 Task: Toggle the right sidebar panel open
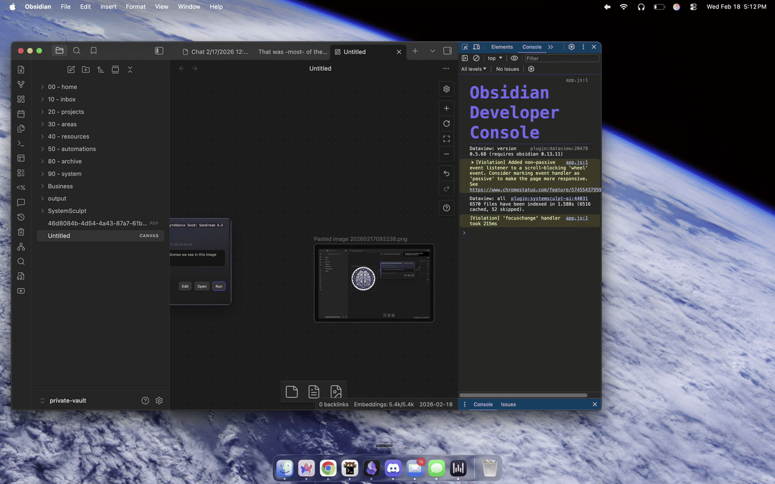click(446, 51)
